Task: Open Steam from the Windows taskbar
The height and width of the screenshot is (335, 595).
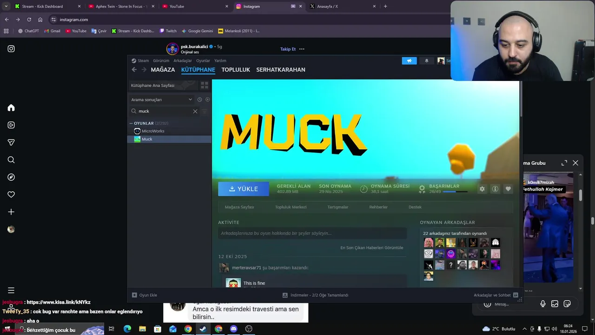Action: click(x=203, y=329)
